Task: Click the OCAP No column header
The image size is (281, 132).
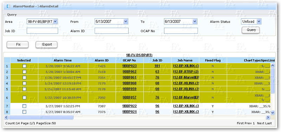Action: (x=130, y=60)
